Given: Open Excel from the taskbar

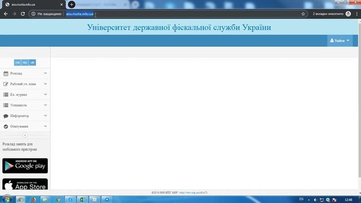Looking at the screenshot, I should click(x=82, y=199).
